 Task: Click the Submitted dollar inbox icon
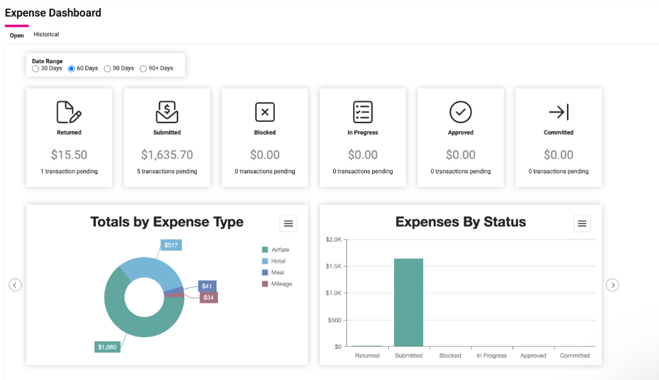pos(167,112)
